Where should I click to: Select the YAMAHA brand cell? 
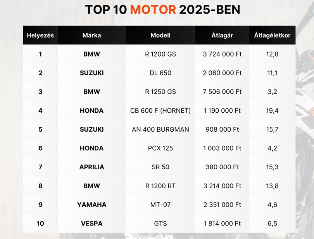(92, 205)
